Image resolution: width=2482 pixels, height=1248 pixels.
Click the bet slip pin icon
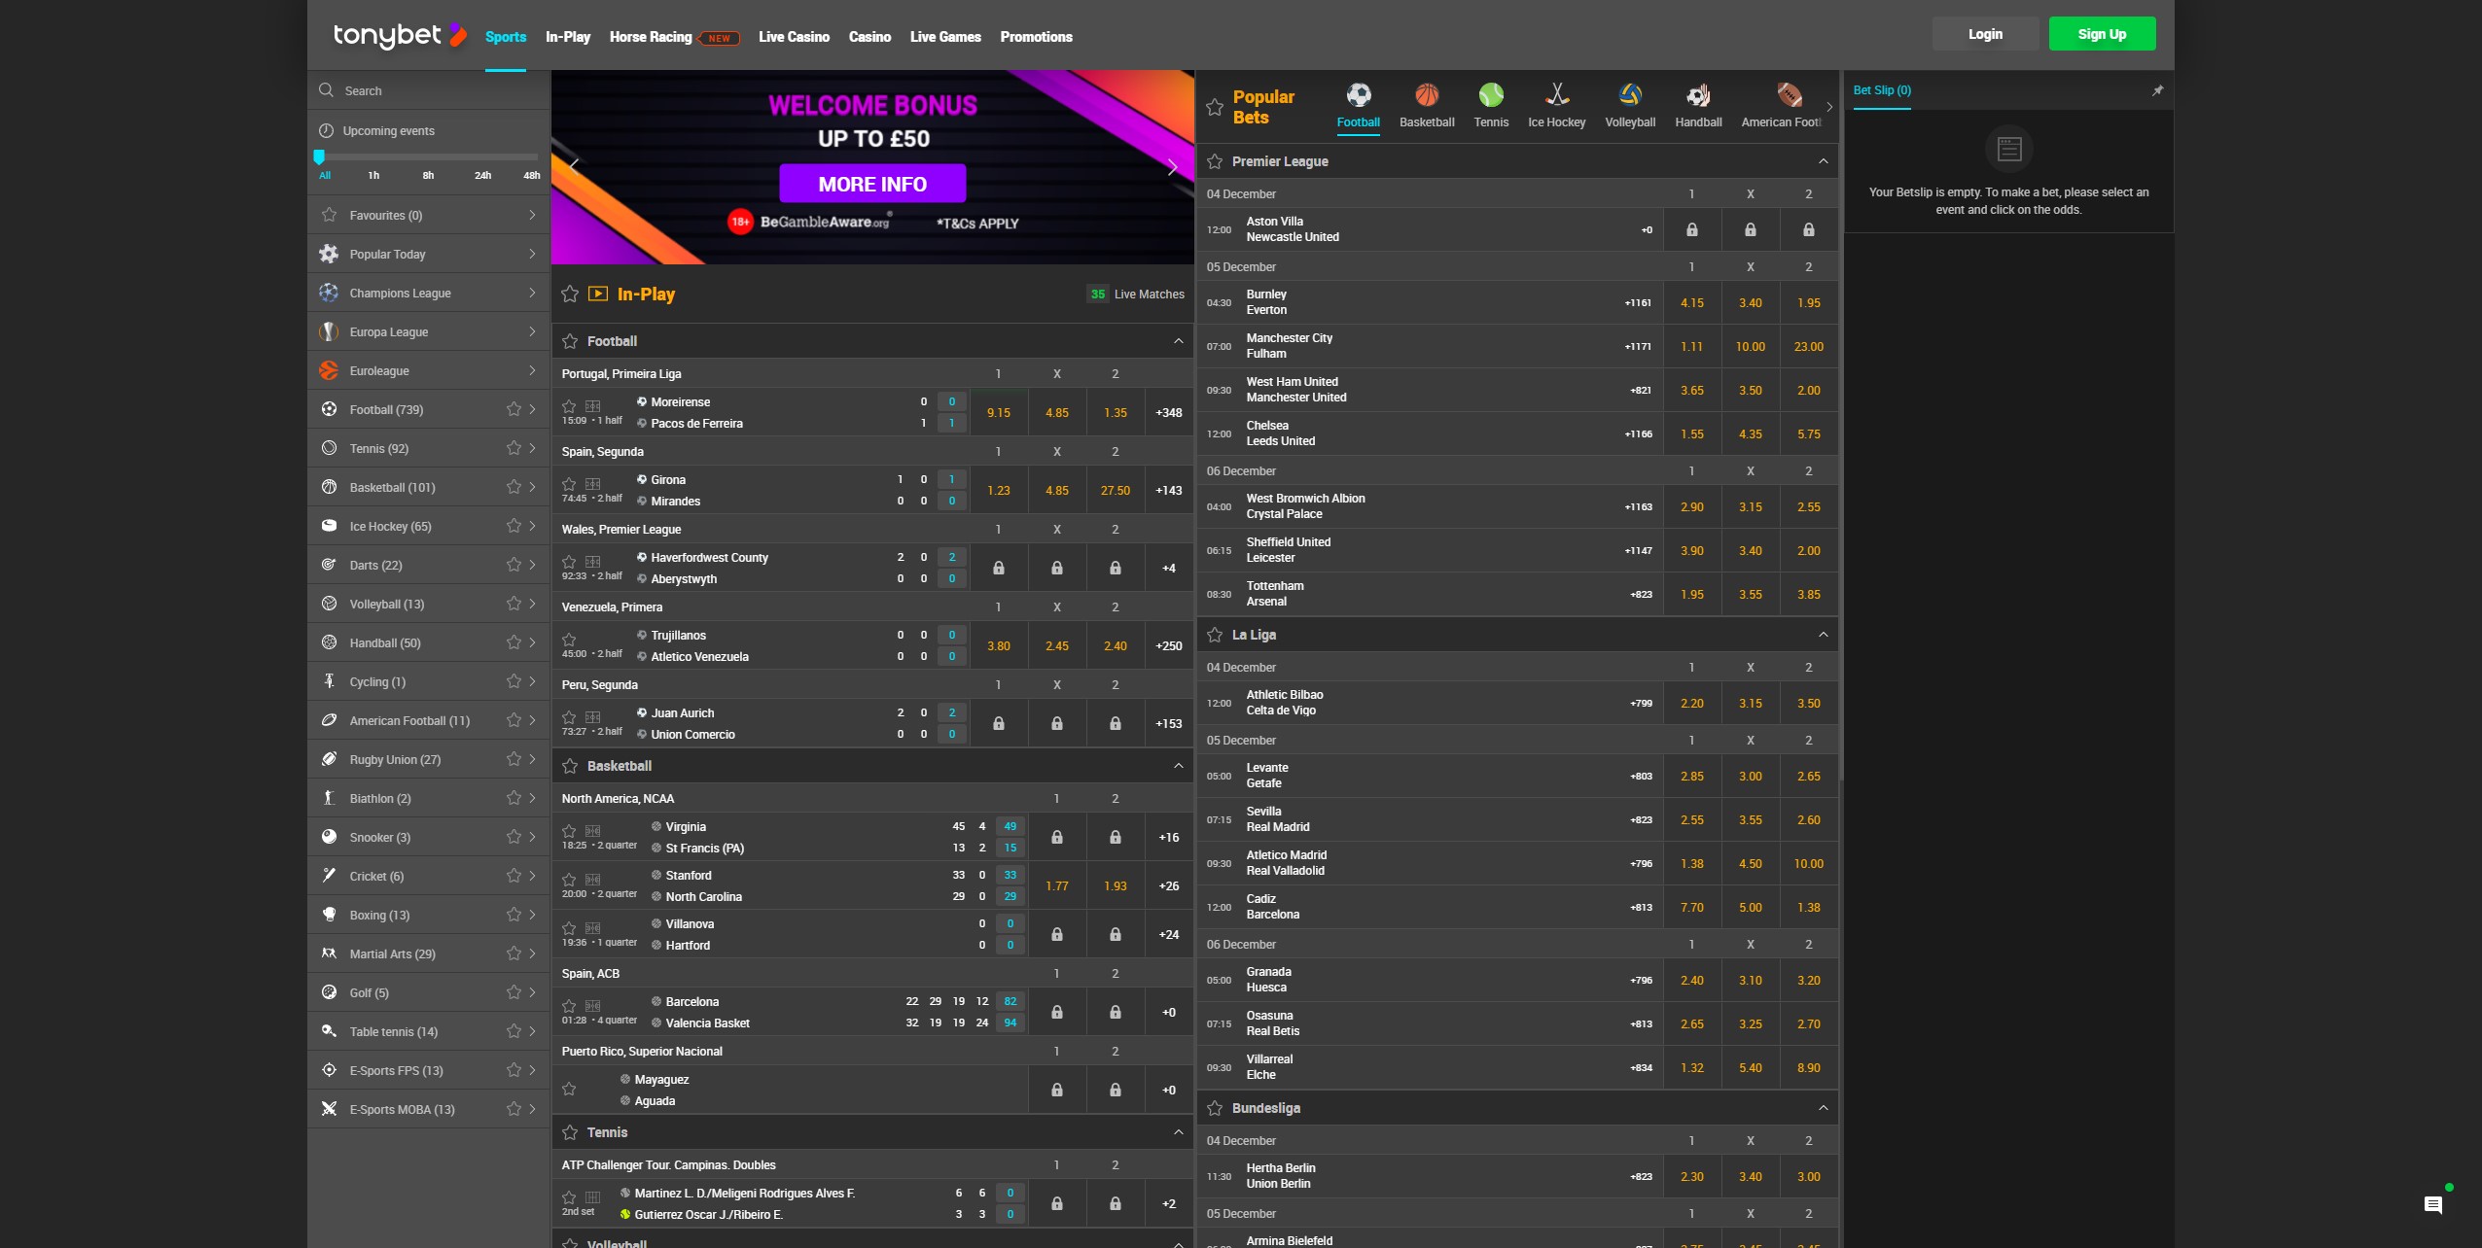coord(2157,90)
